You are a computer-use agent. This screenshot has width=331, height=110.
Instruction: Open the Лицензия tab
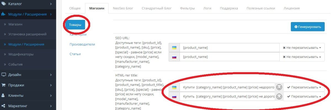tap(292, 8)
